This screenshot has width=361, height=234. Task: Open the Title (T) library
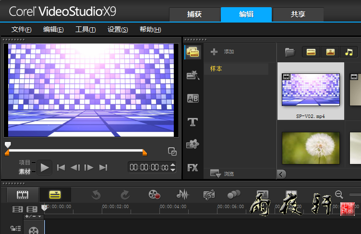click(x=193, y=122)
